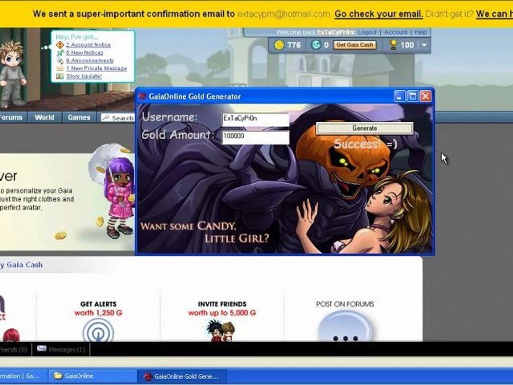Click the Search box in the navigation bar

[118, 118]
